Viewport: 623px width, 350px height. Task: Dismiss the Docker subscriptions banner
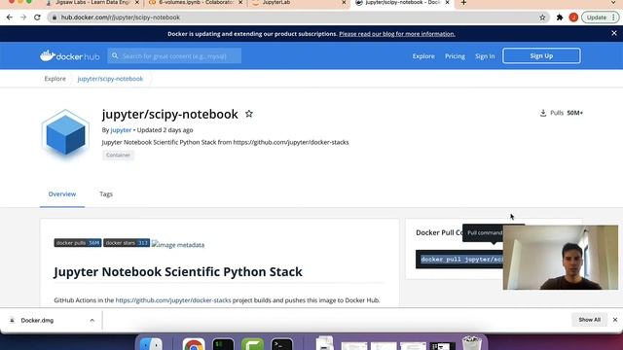click(614, 33)
